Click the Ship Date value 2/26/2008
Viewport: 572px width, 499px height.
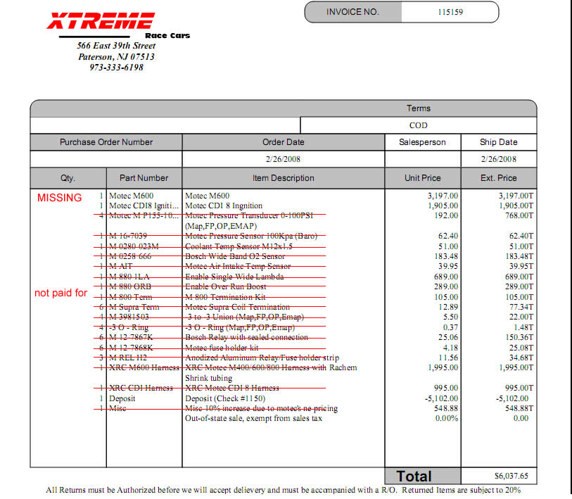pyautogui.click(x=498, y=159)
